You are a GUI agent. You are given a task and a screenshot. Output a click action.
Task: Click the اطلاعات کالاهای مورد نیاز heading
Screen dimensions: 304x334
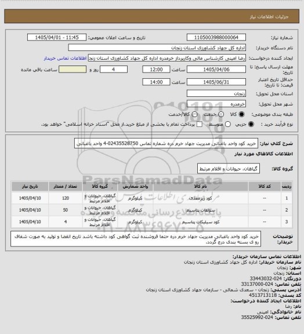[x=263, y=154]
